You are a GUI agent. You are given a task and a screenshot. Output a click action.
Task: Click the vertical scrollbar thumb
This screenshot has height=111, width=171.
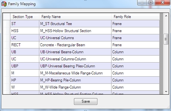(x=166, y=39)
